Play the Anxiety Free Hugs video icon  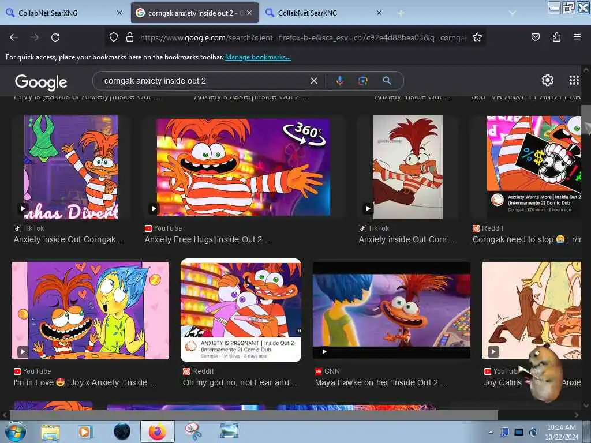click(x=154, y=208)
